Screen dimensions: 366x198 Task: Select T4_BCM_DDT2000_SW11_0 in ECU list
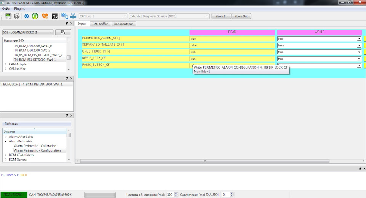tap(33, 46)
